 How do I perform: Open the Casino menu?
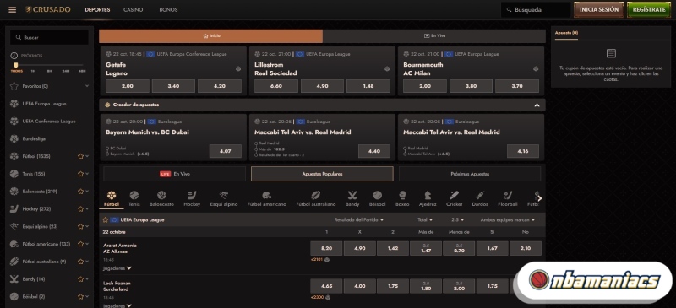133,9
